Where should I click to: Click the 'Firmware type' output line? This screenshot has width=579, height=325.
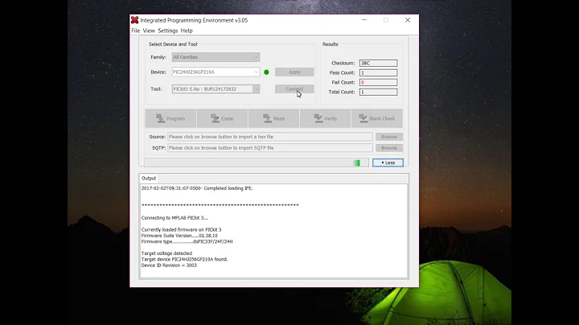[187, 241]
